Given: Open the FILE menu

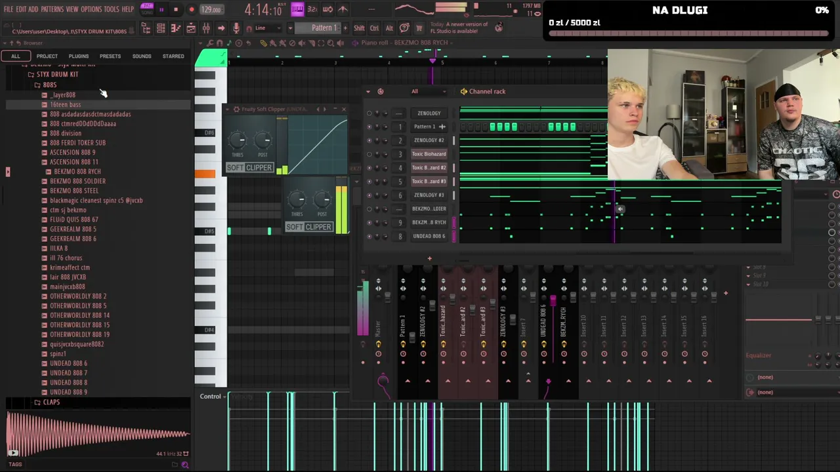Looking at the screenshot, I should click(x=9, y=9).
